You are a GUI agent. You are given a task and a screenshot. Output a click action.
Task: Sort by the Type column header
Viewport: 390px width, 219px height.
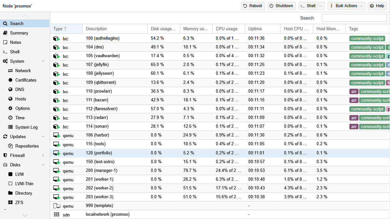(x=60, y=29)
